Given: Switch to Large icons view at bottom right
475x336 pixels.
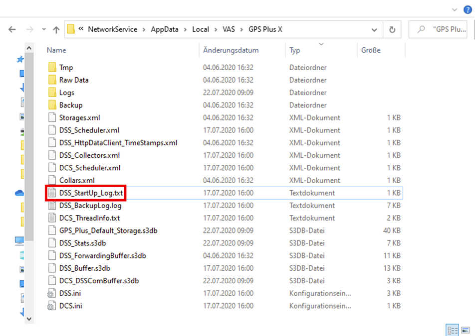Looking at the screenshot, I should coord(465,330).
